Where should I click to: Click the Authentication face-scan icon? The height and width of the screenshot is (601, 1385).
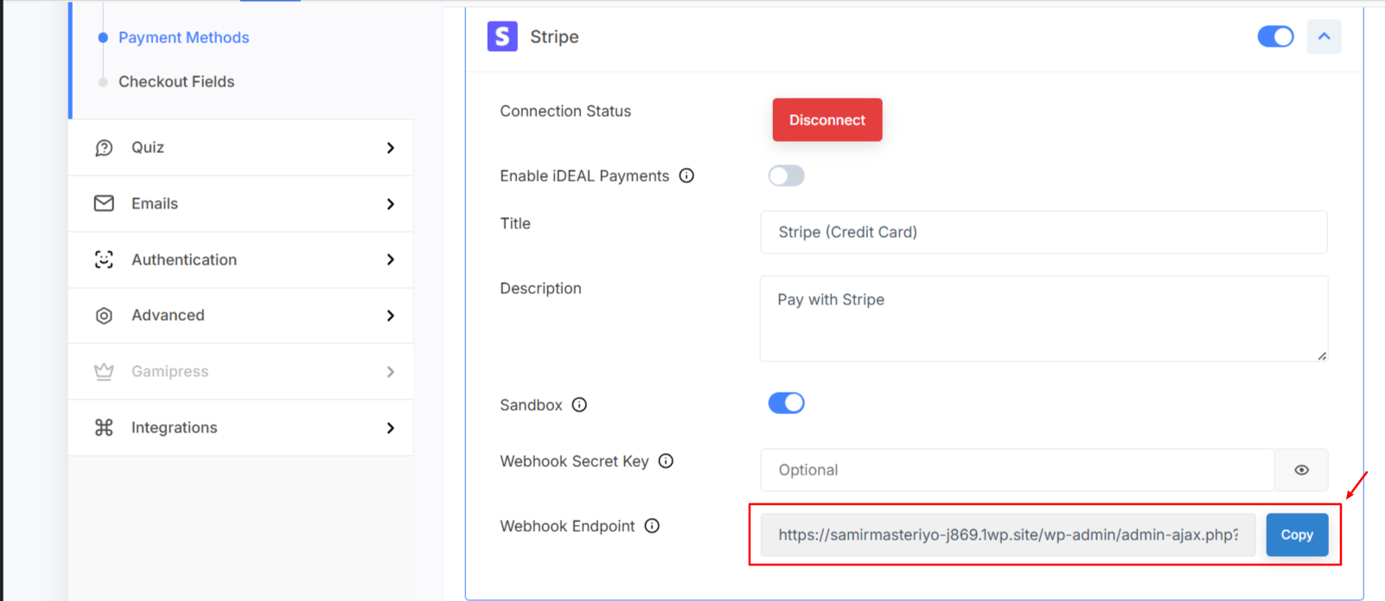coord(104,259)
